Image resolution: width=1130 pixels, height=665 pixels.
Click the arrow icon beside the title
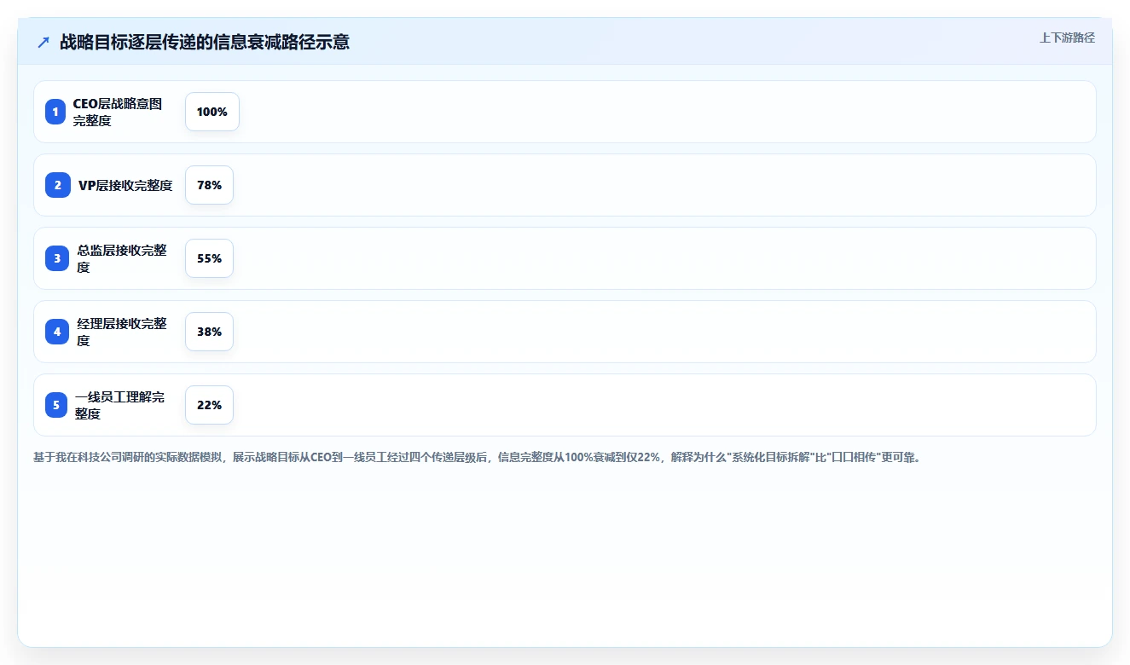[x=43, y=42]
